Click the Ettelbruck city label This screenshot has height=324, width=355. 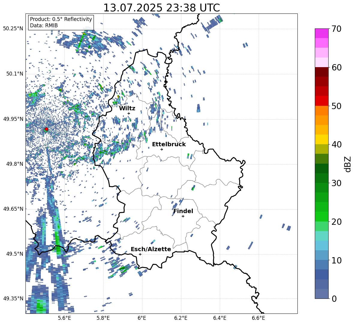pos(169,144)
